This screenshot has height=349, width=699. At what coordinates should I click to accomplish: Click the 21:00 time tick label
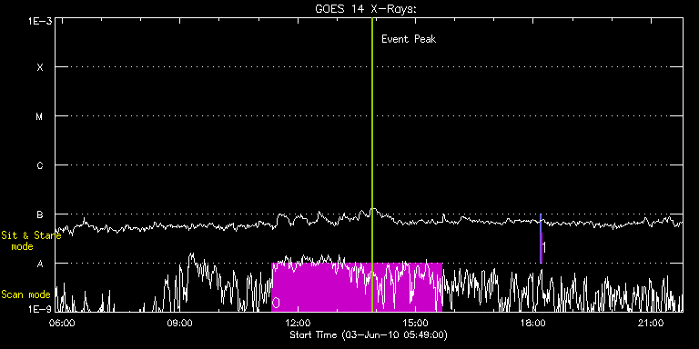pyautogui.click(x=651, y=324)
